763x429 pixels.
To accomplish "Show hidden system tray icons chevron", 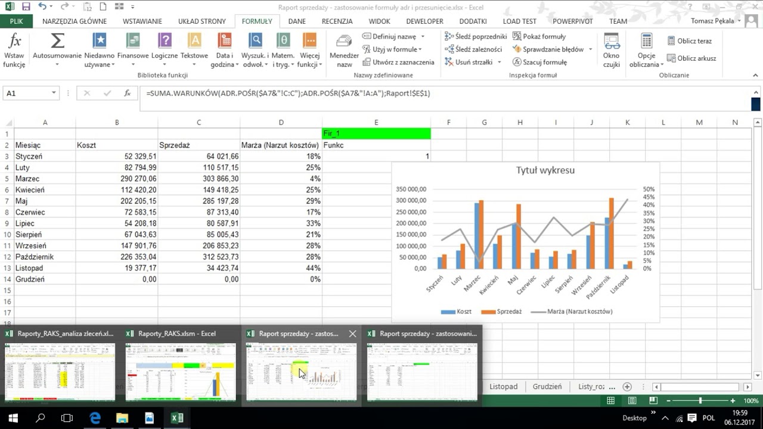I will click(665, 418).
